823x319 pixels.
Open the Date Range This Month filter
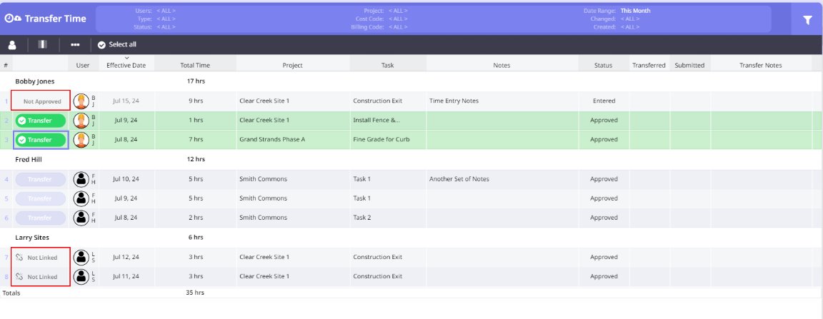635,11
